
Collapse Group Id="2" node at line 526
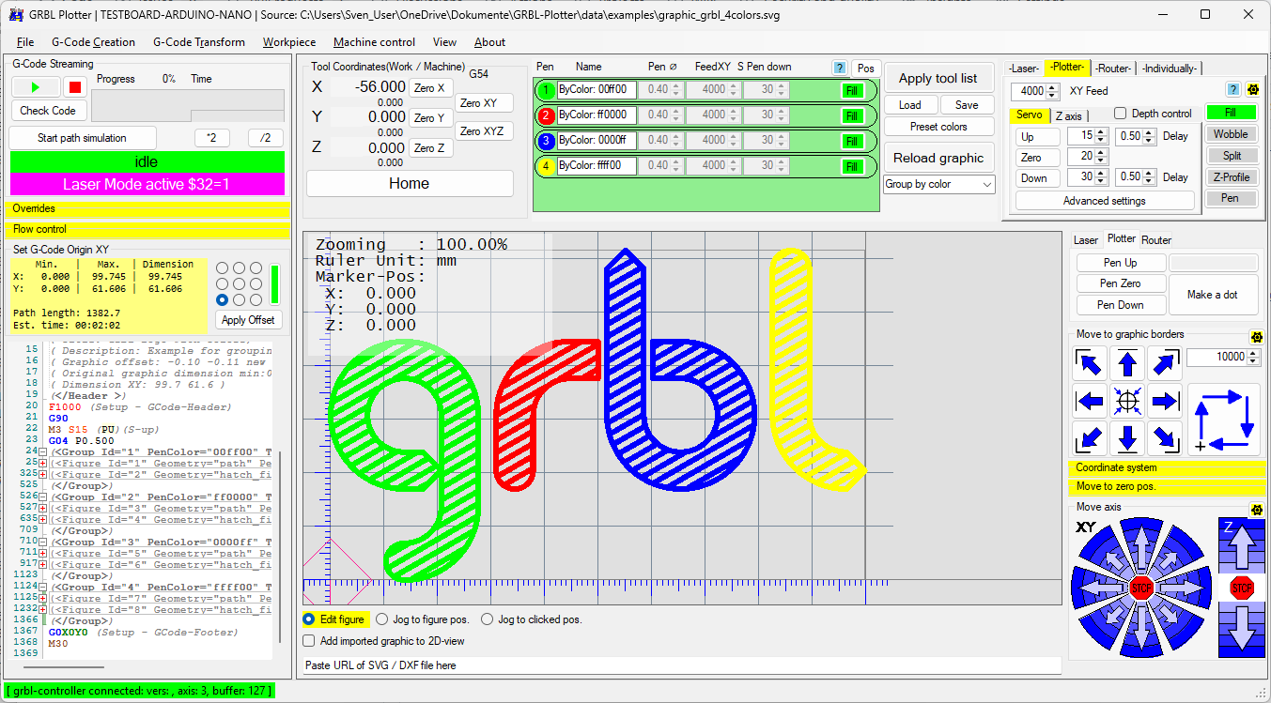point(43,496)
